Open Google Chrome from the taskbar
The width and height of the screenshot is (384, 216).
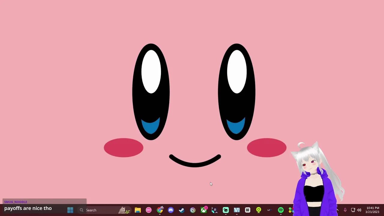tap(160, 210)
